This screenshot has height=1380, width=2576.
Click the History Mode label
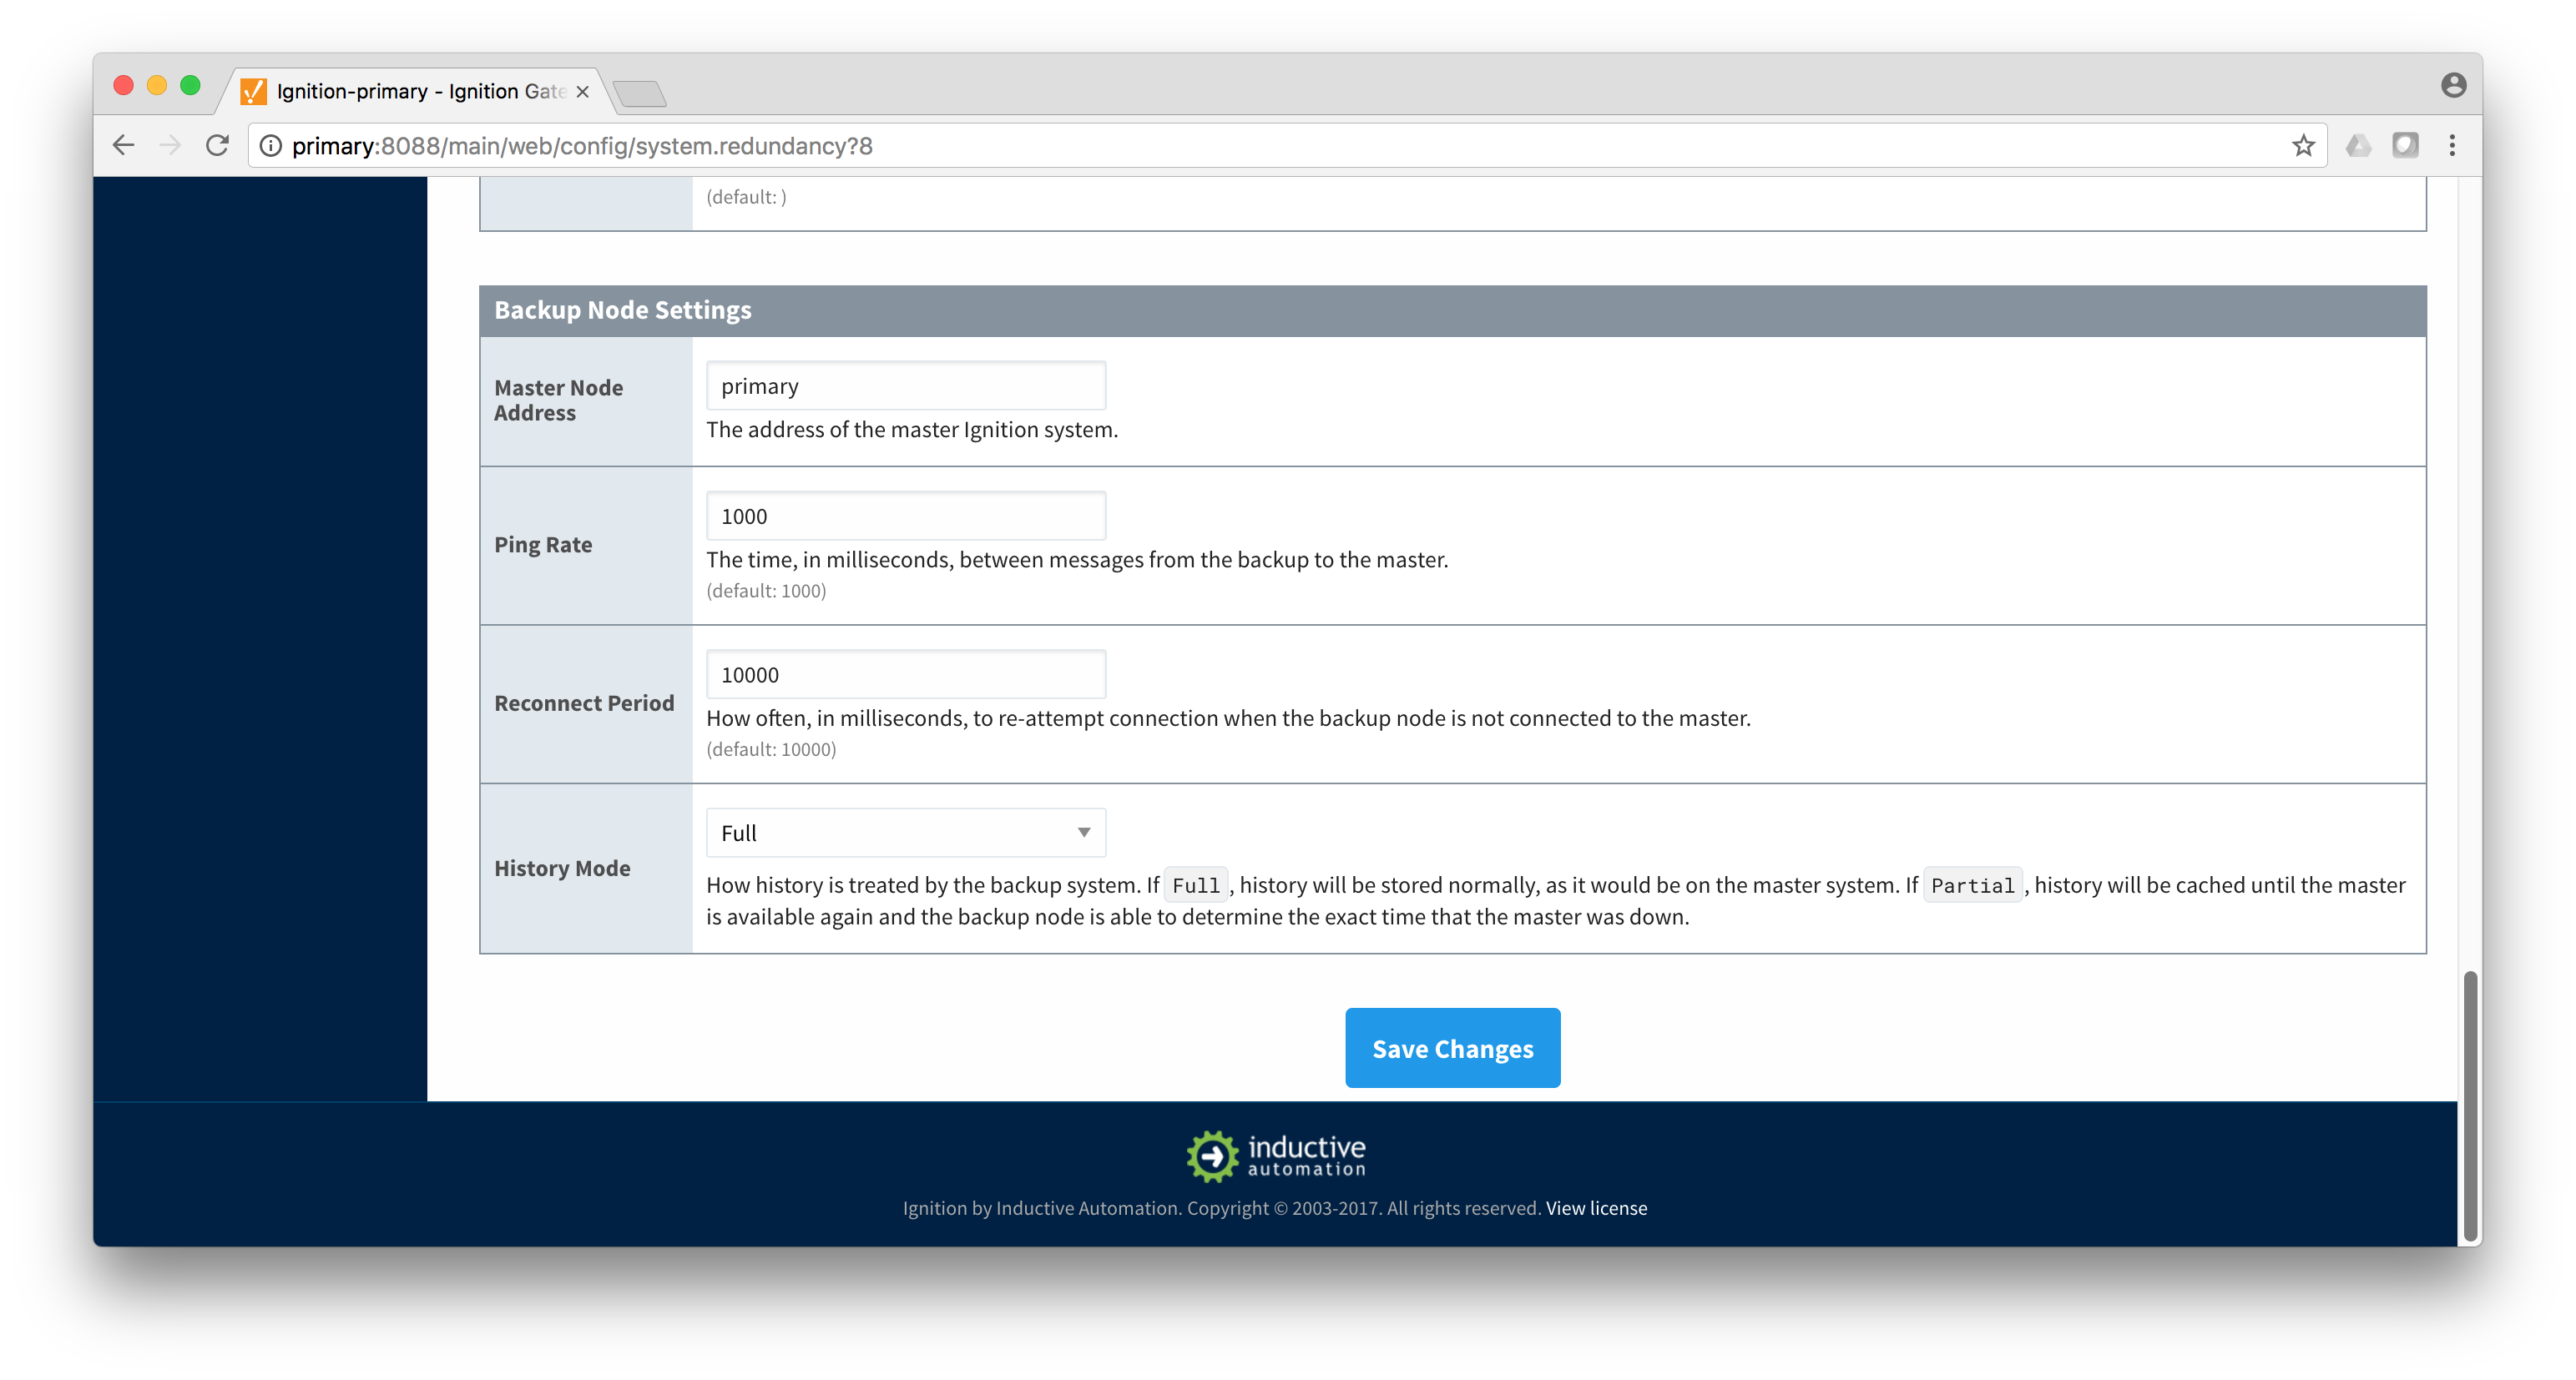point(562,869)
